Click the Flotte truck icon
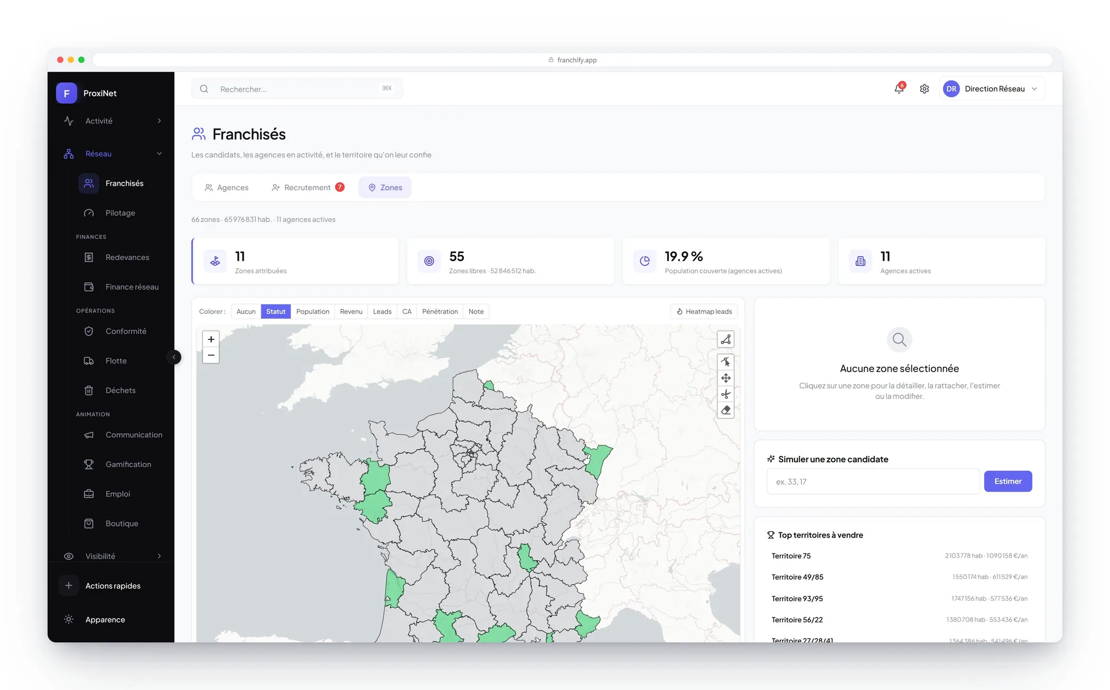1110x690 pixels. tap(89, 361)
